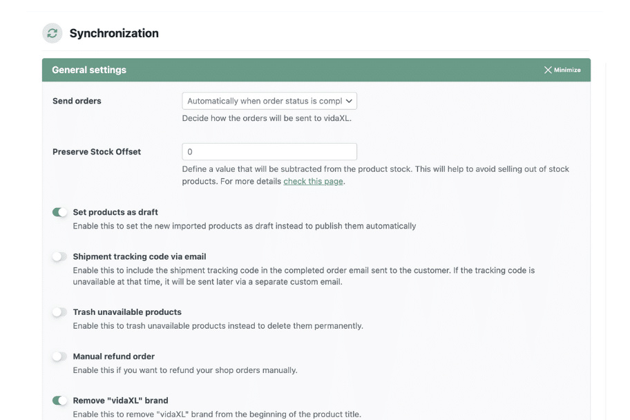630x420 pixels.
Task: Click the "Send orders" field label
Action: (x=77, y=101)
